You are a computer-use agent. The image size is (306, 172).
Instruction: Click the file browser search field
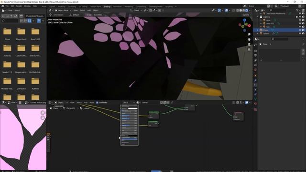coord(10,21)
